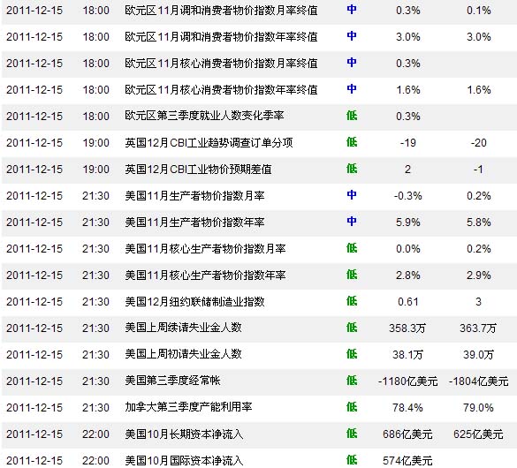517x468 pixels.
Task: Click 5.8% in 美国11月生产者物价指数年率 row
Action: click(x=478, y=223)
